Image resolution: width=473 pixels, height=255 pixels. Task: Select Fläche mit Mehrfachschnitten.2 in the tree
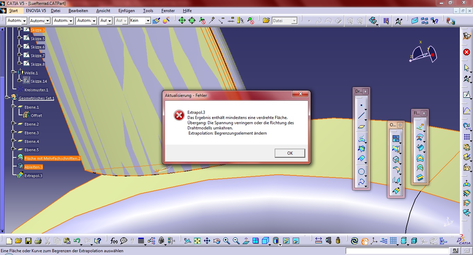[x=52, y=158]
